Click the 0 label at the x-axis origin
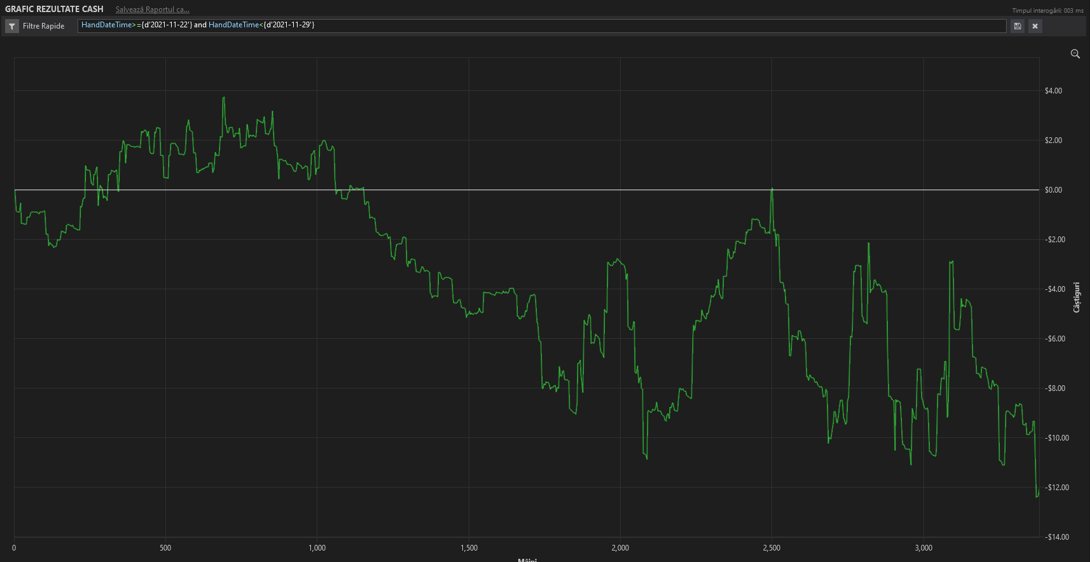1090x562 pixels. coord(14,548)
